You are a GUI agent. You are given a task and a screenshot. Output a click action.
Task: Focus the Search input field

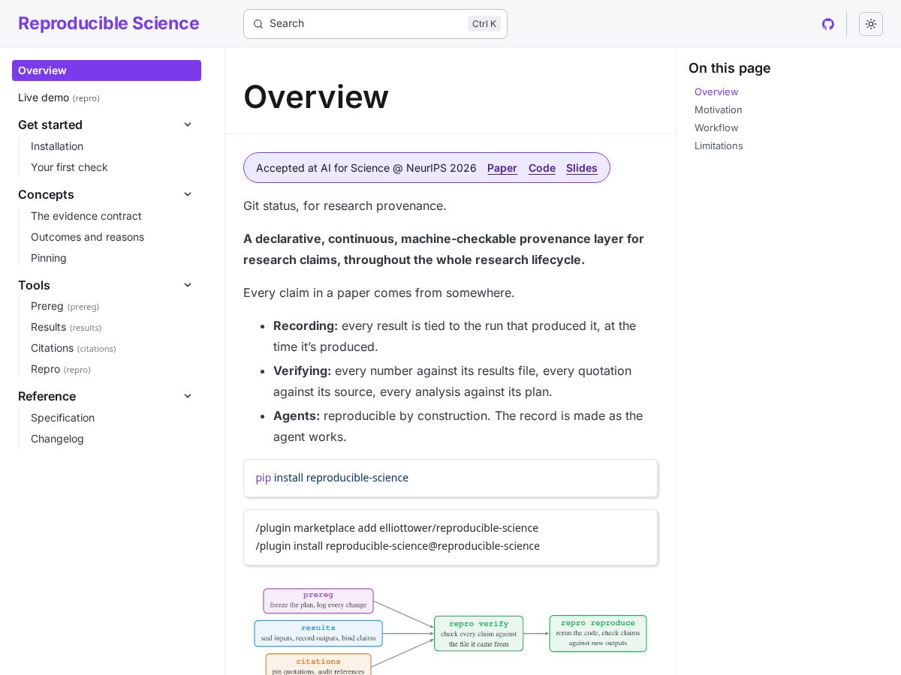click(x=375, y=24)
